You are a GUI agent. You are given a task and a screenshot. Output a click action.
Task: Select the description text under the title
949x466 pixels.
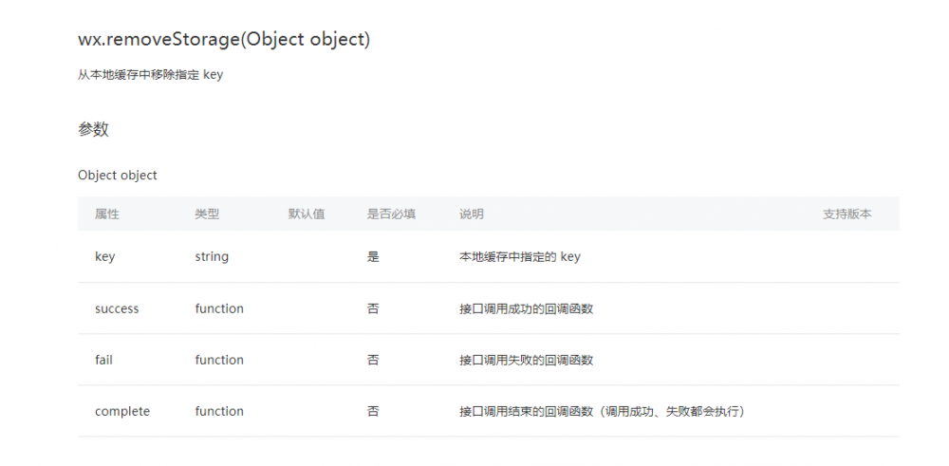[151, 75]
